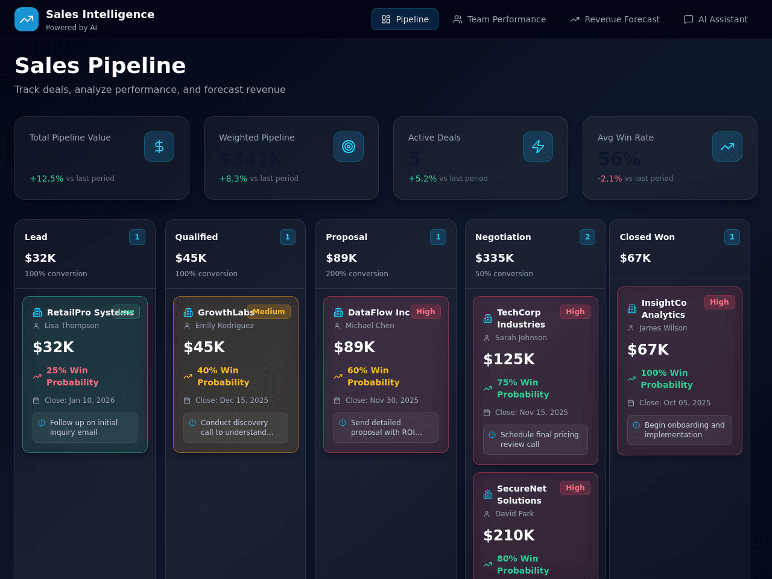772x579 pixels.
Task: Click the GrowthLabs deal title
Action: 226,312
